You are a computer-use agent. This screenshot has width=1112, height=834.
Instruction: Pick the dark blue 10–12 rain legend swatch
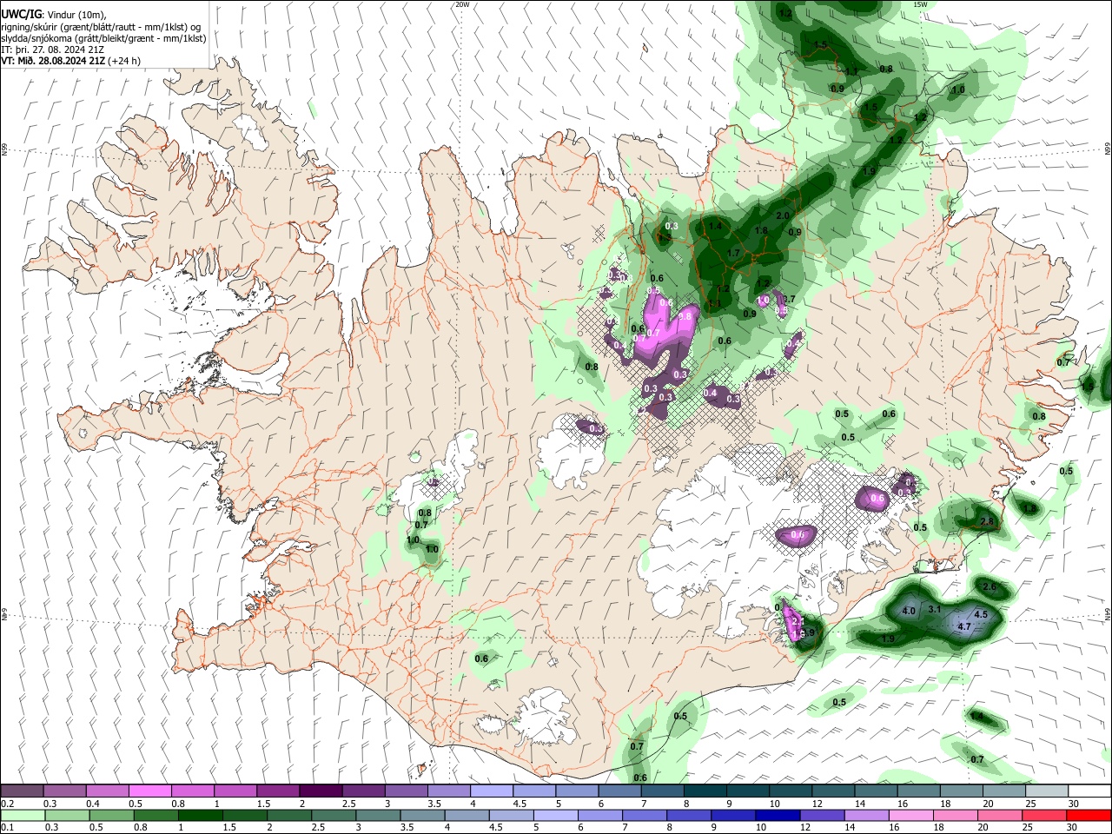click(x=778, y=815)
